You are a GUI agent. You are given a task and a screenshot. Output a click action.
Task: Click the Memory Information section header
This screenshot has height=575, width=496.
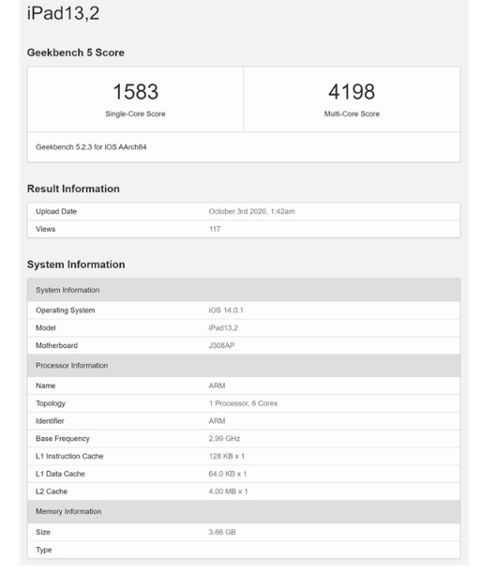244,511
